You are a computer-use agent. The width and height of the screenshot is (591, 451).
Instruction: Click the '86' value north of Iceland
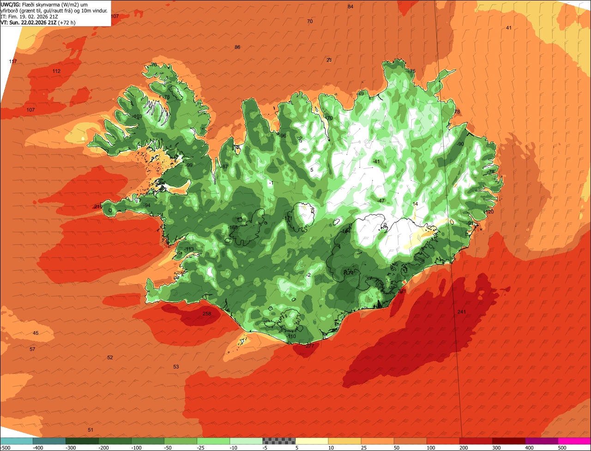coord(237,47)
